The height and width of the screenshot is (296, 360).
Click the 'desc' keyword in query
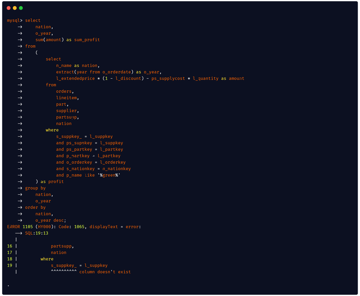[58, 221]
